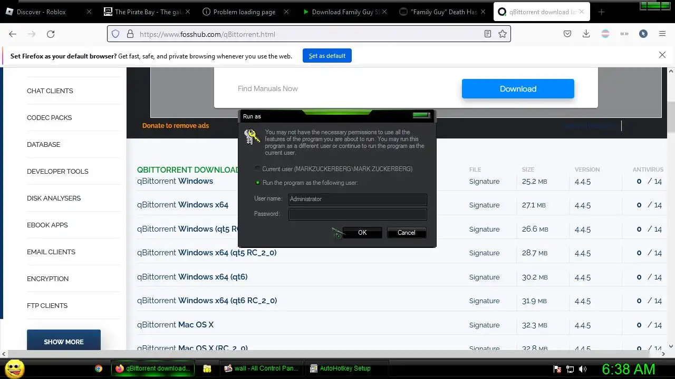Viewport: 675px width, 379px height.
Task: Open the Pocket save icon
Action: (x=567, y=34)
